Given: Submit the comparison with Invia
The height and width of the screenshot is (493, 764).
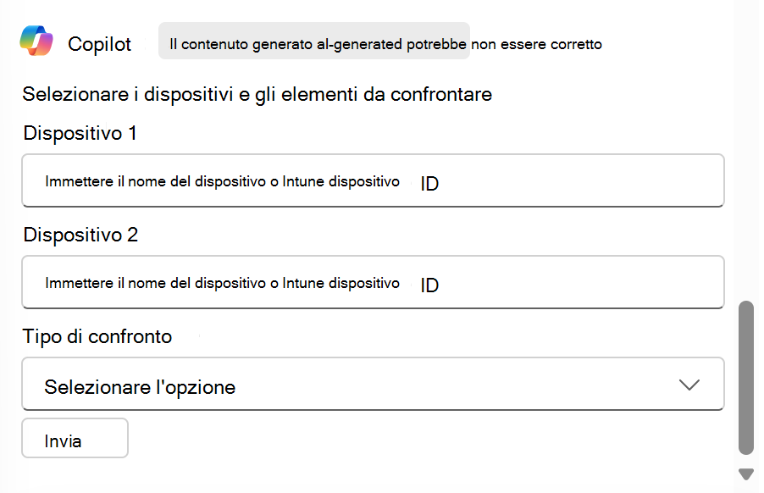Looking at the screenshot, I should click(x=75, y=438).
